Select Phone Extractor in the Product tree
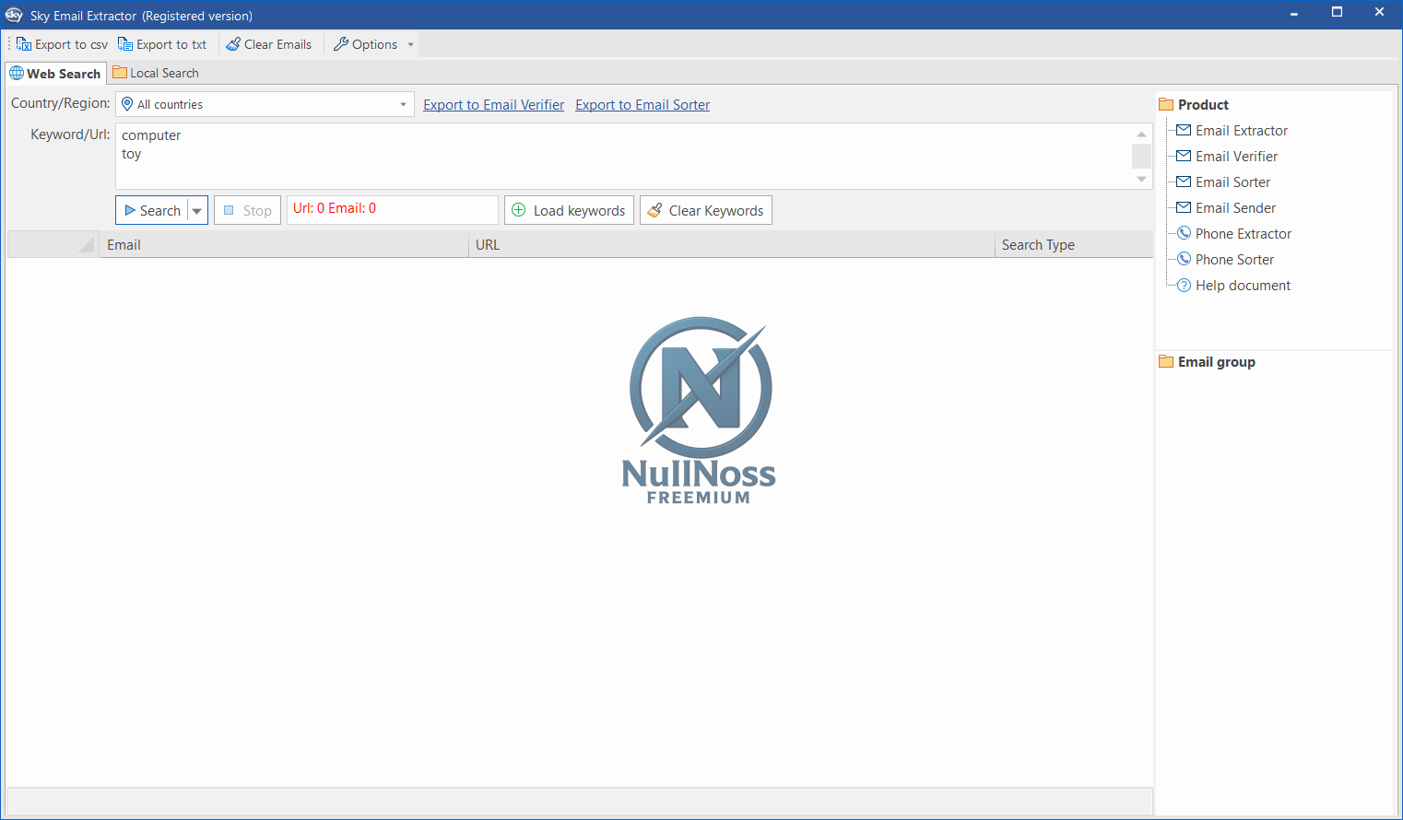This screenshot has height=820, width=1403. point(1234,234)
